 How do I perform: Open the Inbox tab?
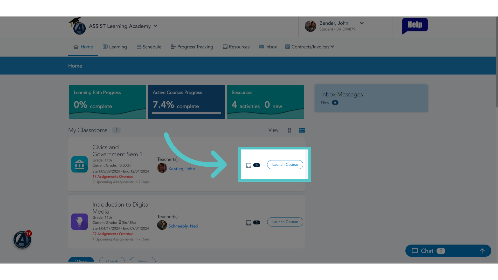[x=268, y=47]
